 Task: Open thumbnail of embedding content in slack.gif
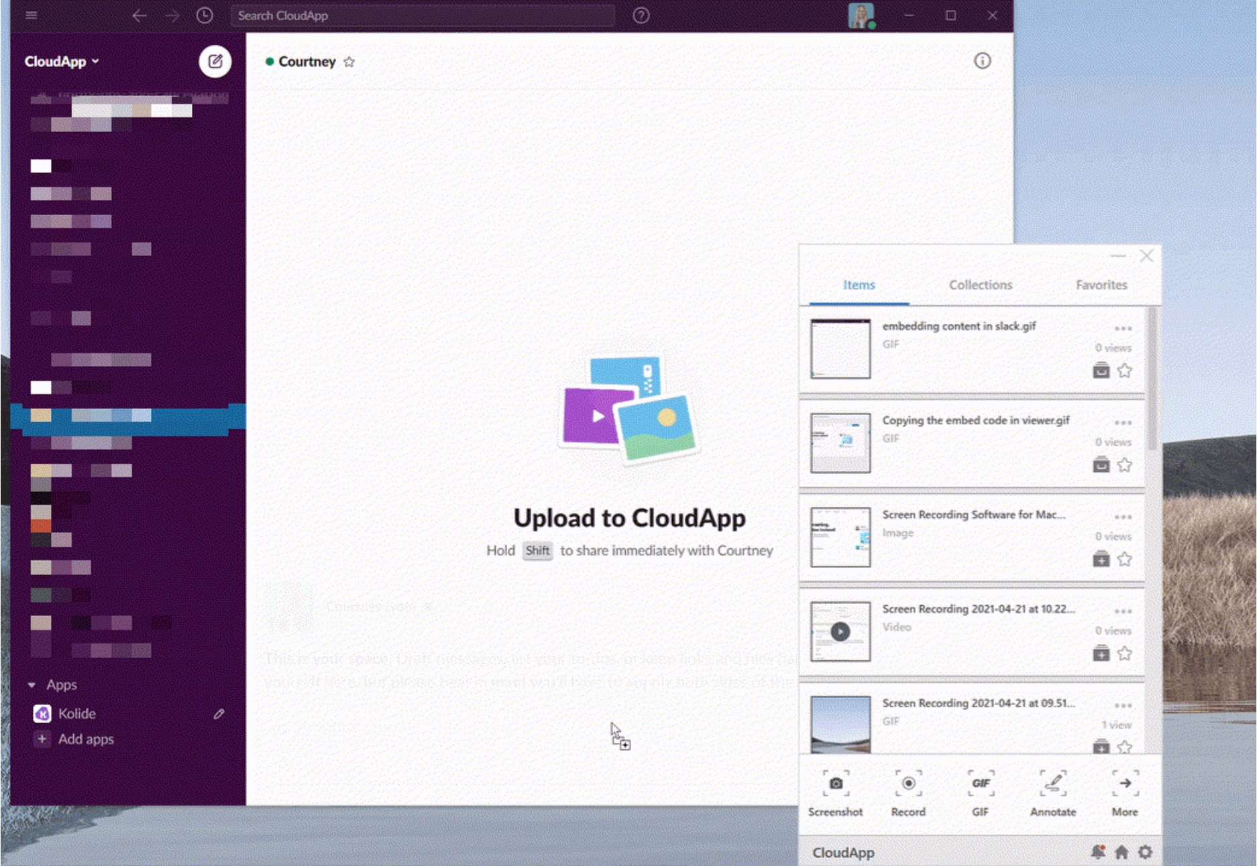pyautogui.click(x=840, y=349)
